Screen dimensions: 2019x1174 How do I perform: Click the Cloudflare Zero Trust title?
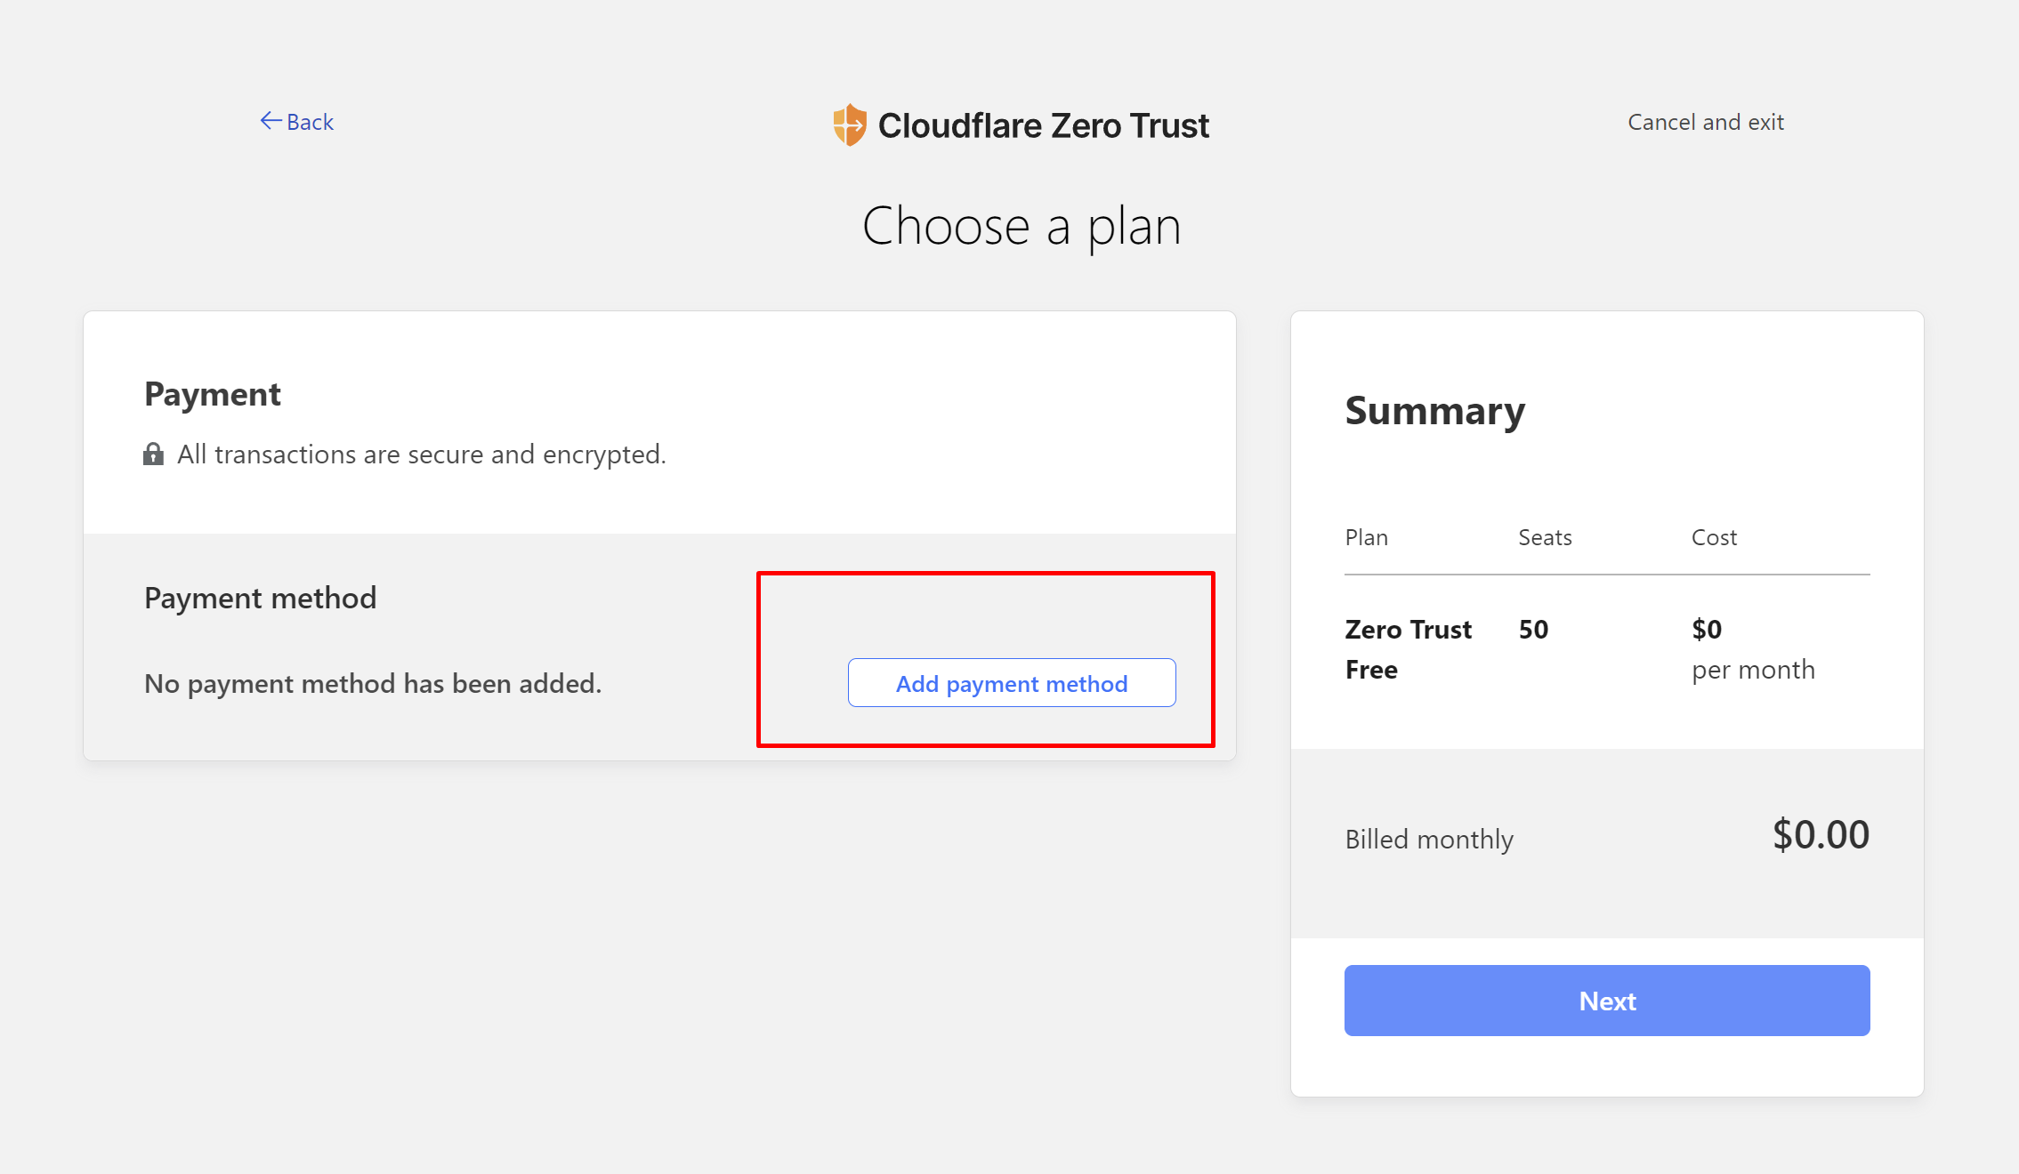1043,125
